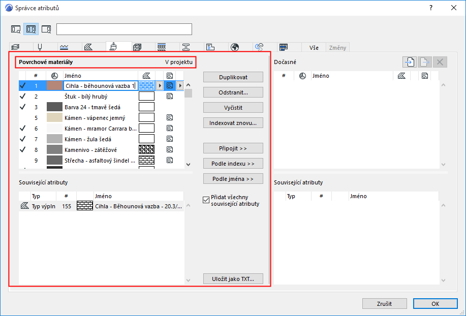Confirm with the OK button
Image resolution: width=466 pixels, height=316 pixels.
436,303
